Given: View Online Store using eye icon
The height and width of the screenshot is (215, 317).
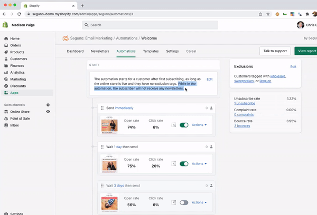Looking at the screenshot, I should 48,112.
